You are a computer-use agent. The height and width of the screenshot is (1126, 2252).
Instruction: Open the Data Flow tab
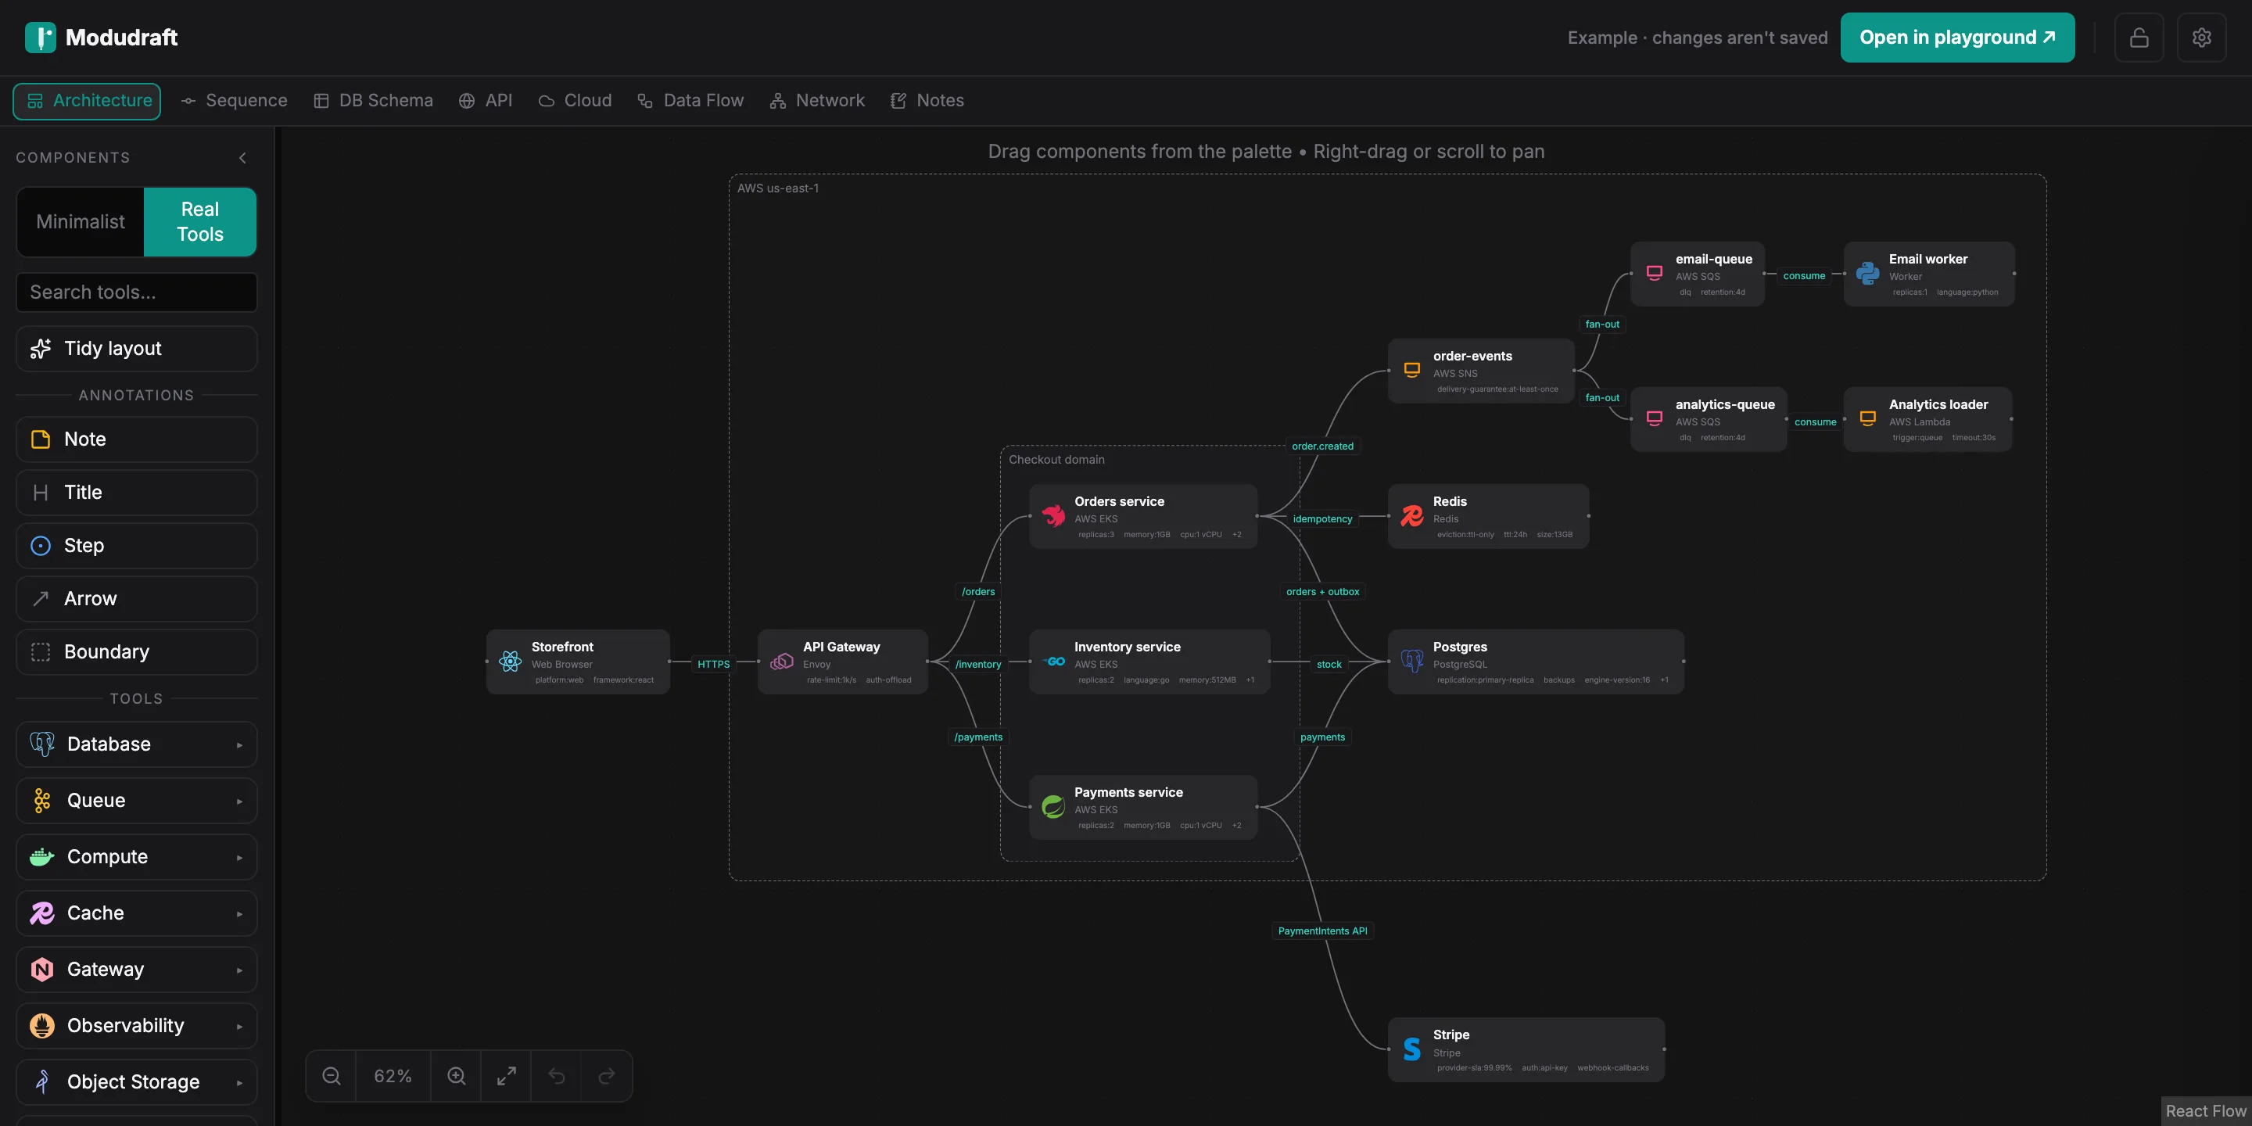click(690, 101)
